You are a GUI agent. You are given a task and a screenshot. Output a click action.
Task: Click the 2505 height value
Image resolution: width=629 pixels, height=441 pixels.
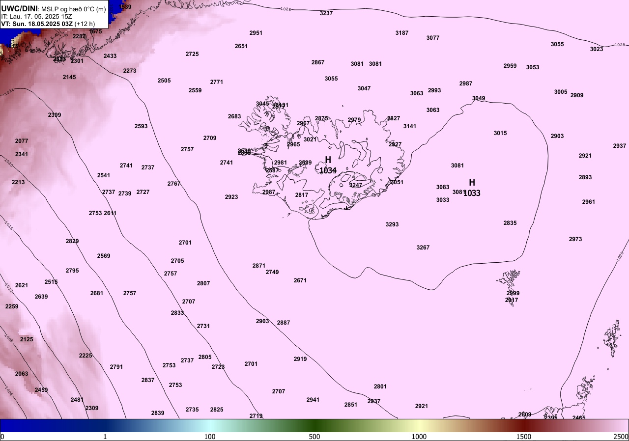164,81
